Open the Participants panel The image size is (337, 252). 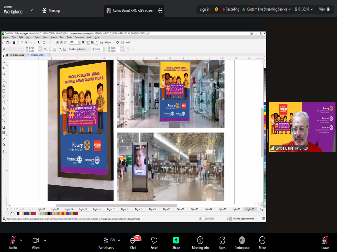pos(106,241)
